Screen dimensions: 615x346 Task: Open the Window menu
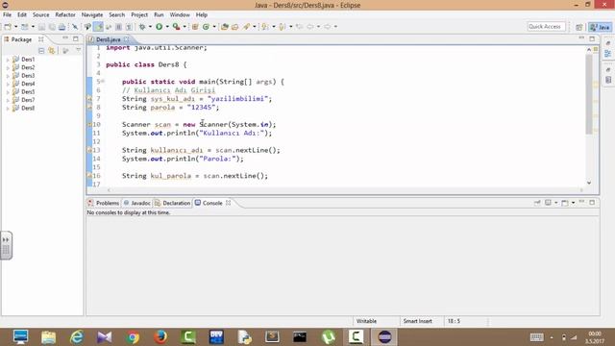[x=180, y=14]
